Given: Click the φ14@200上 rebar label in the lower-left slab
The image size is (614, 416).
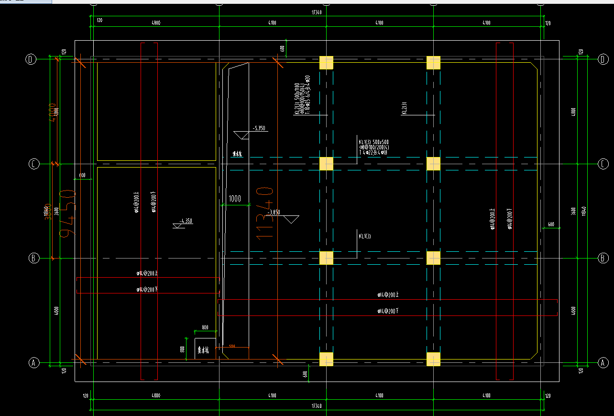Looking at the screenshot, I should pyautogui.click(x=147, y=274).
